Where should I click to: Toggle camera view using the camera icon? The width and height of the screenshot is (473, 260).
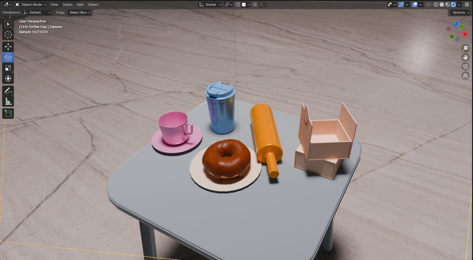(465, 66)
